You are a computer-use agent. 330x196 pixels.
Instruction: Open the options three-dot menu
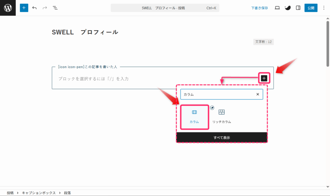click(324, 8)
